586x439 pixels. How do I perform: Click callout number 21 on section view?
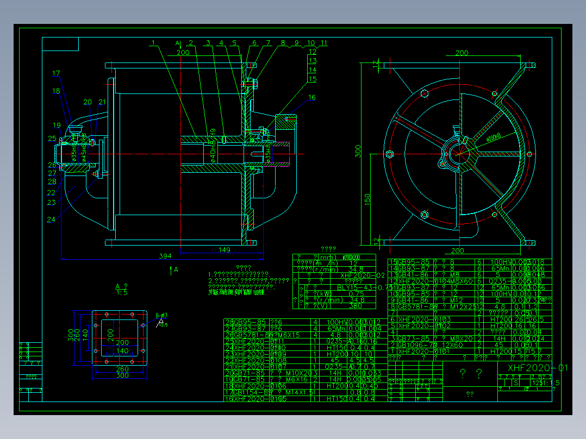click(x=102, y=102)
